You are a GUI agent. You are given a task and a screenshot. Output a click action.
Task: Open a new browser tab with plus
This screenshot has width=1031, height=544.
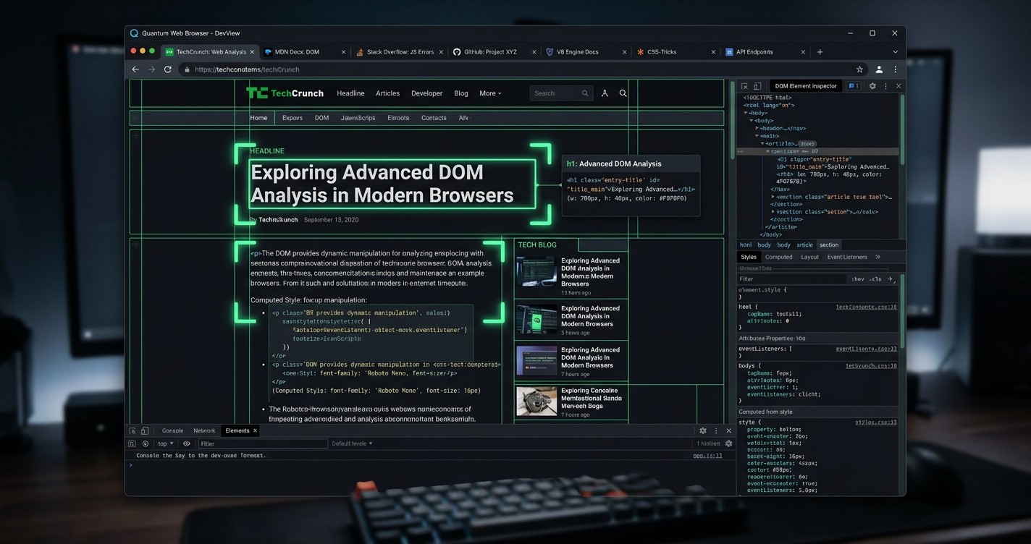click(820, 52)
